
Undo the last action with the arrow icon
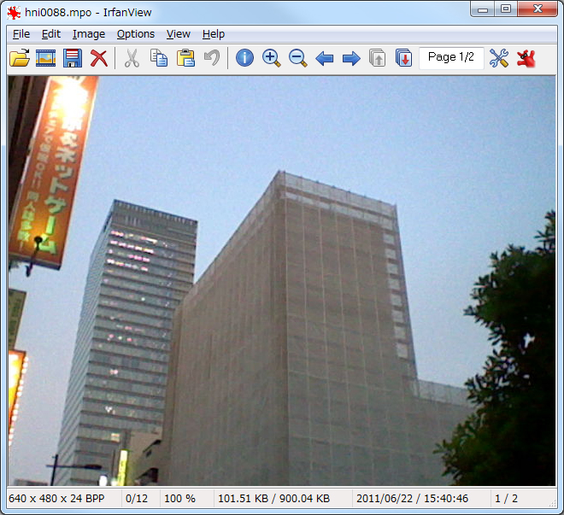click(x=212, y=58)
